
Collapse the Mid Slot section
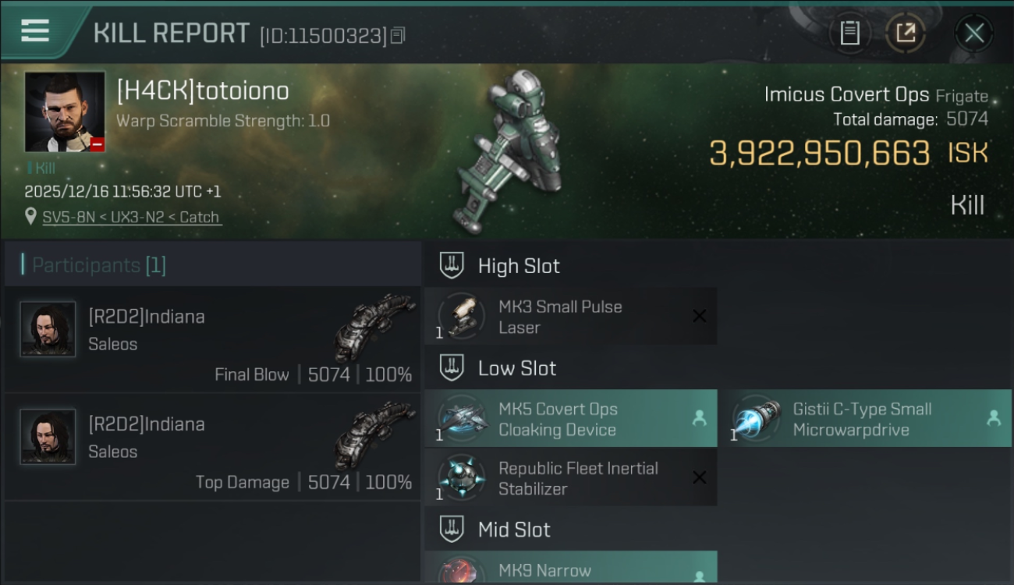[x=452, y=529]
